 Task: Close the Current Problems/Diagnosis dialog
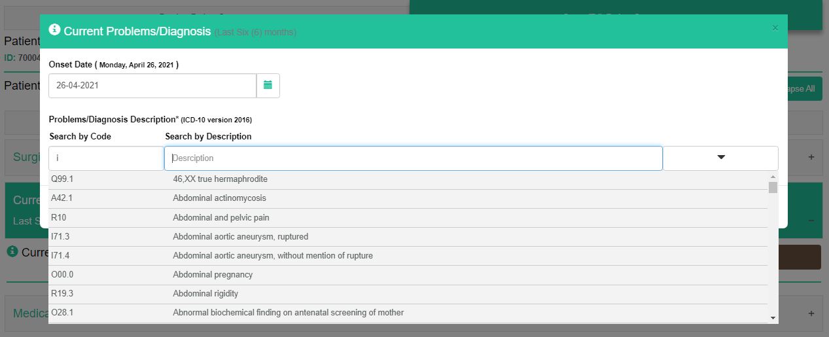775,27
